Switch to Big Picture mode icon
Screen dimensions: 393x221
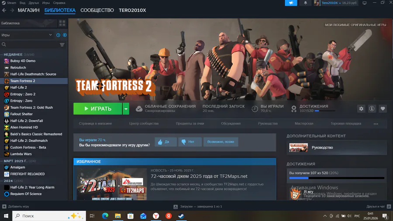(365, 3)
